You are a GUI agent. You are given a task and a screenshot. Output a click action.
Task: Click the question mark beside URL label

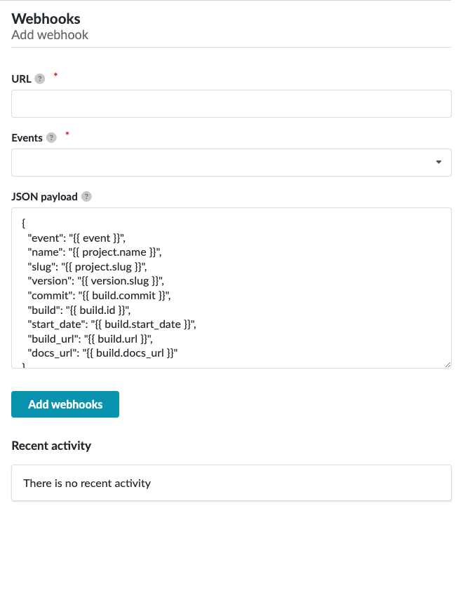click(x=41, y=78)
